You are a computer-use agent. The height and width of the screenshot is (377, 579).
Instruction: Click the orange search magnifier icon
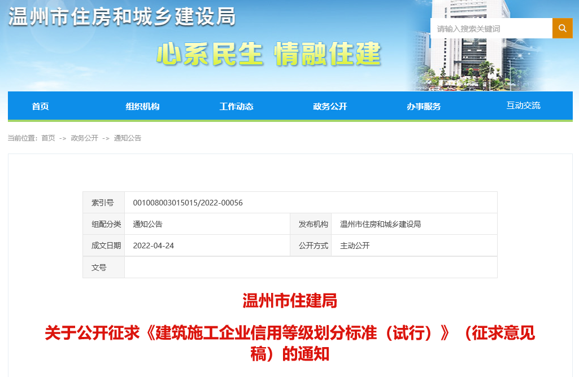click(562, 28)
